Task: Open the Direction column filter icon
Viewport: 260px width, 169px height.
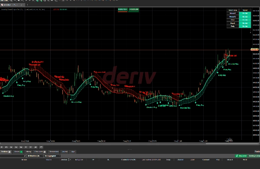Action: pyautogui.click(x=69, y=159)
